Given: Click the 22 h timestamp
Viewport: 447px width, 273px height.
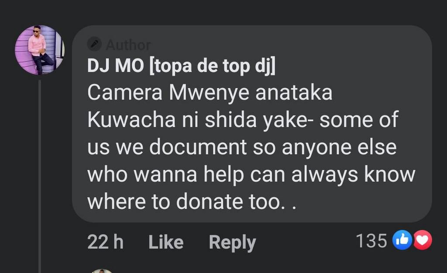Looking at the screenshot, I should coord(105,242).
